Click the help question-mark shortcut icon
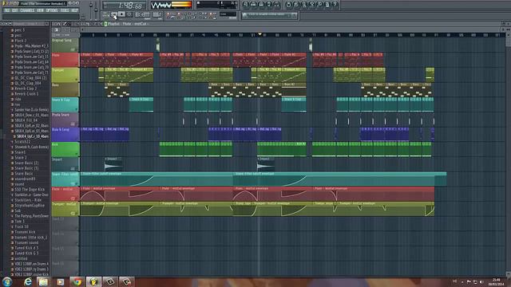This screenshot has height=287, width=511. click(x=335, y=4)
